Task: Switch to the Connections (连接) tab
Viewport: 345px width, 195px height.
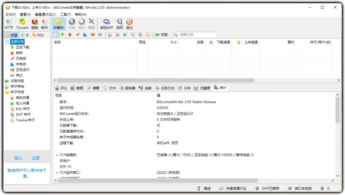Action: click(x=145, y=88)
